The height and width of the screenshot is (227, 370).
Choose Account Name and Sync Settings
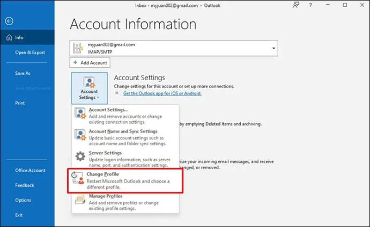(x=125, y=137)
